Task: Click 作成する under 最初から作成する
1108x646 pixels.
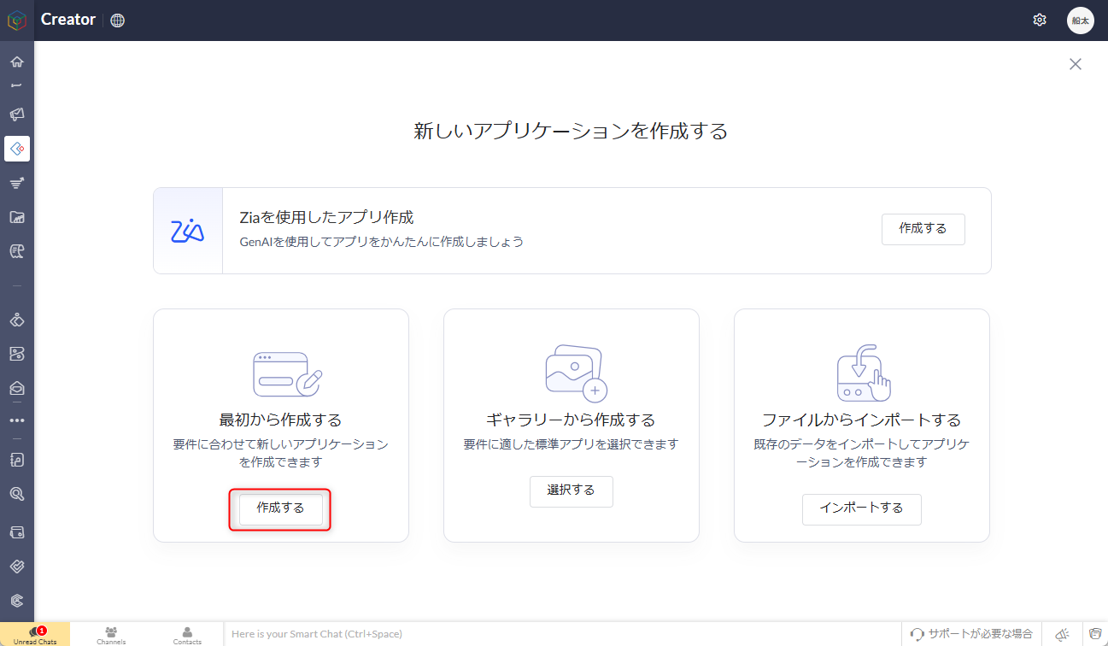Action: (280, 508)
